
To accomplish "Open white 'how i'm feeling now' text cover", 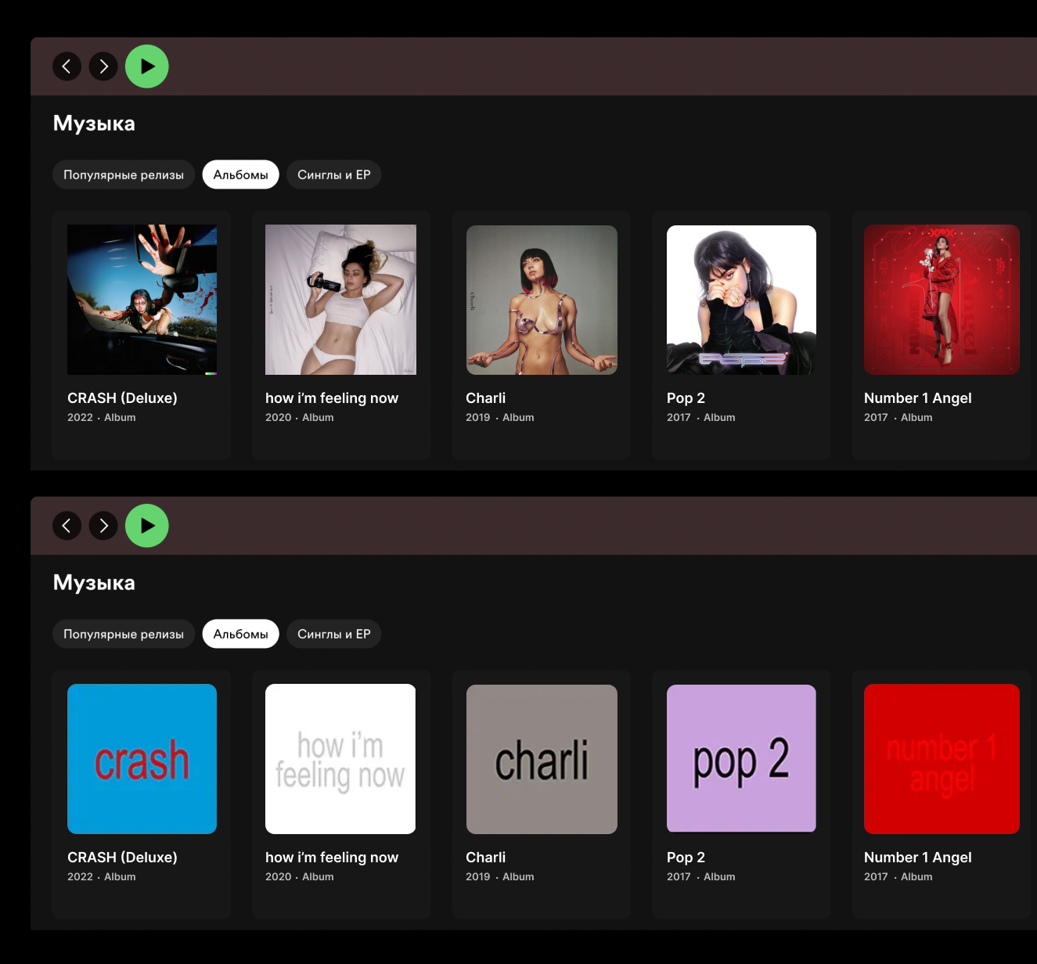I will pos(340,759).
